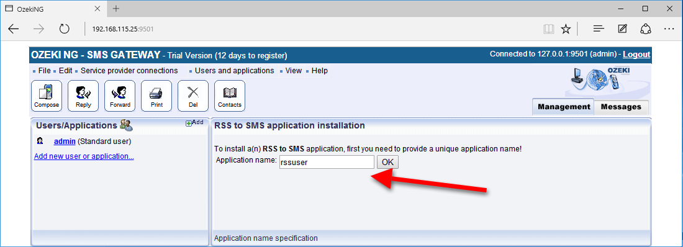Click the Forward toolbar icon

[120, 96]
